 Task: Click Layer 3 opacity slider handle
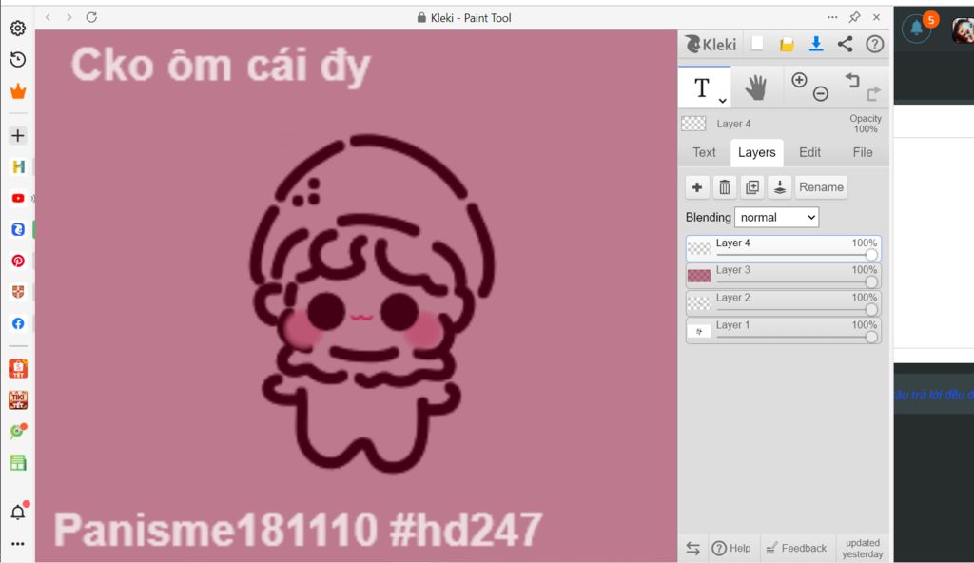871,282
